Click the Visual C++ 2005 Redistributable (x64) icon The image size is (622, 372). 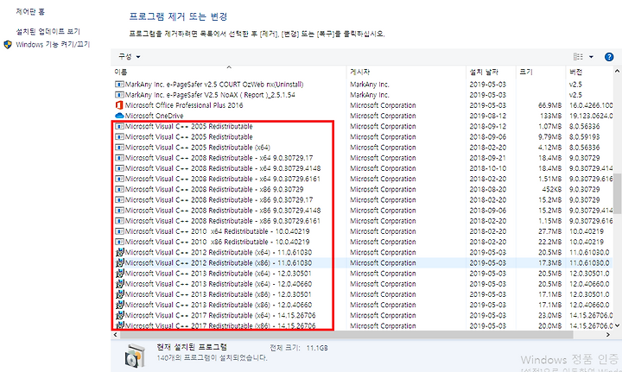119,147
